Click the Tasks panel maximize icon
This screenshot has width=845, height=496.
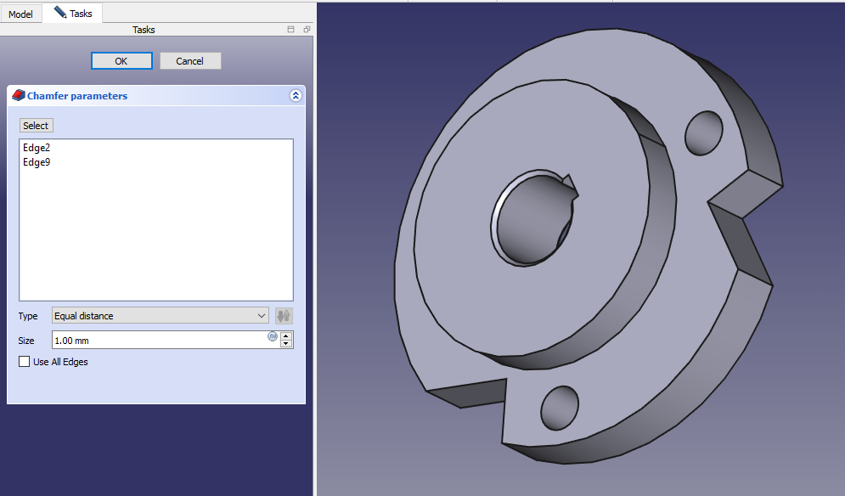pyautogui.click(x=290, y=30)
